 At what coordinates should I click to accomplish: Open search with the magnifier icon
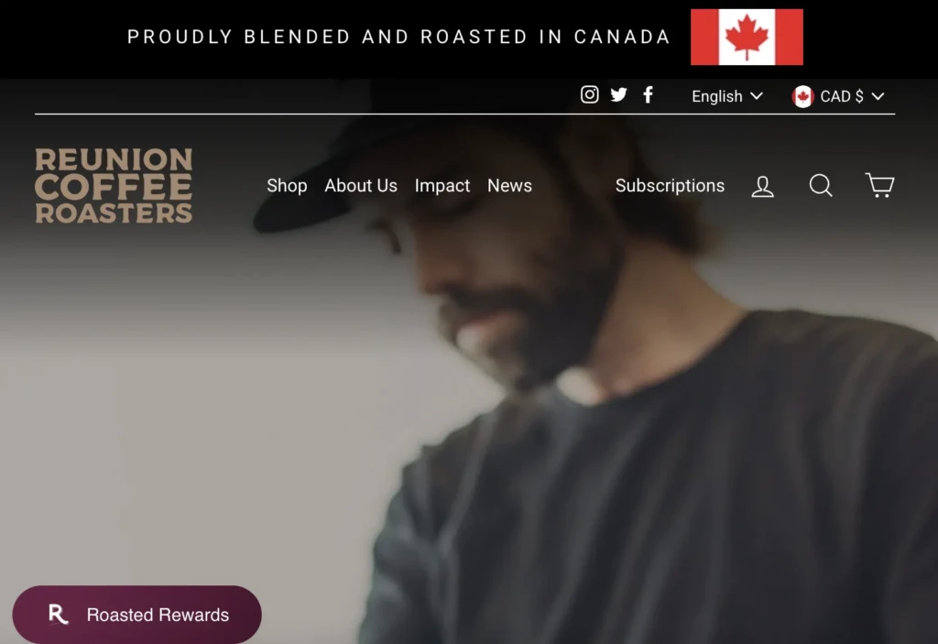tap(821, 186)
